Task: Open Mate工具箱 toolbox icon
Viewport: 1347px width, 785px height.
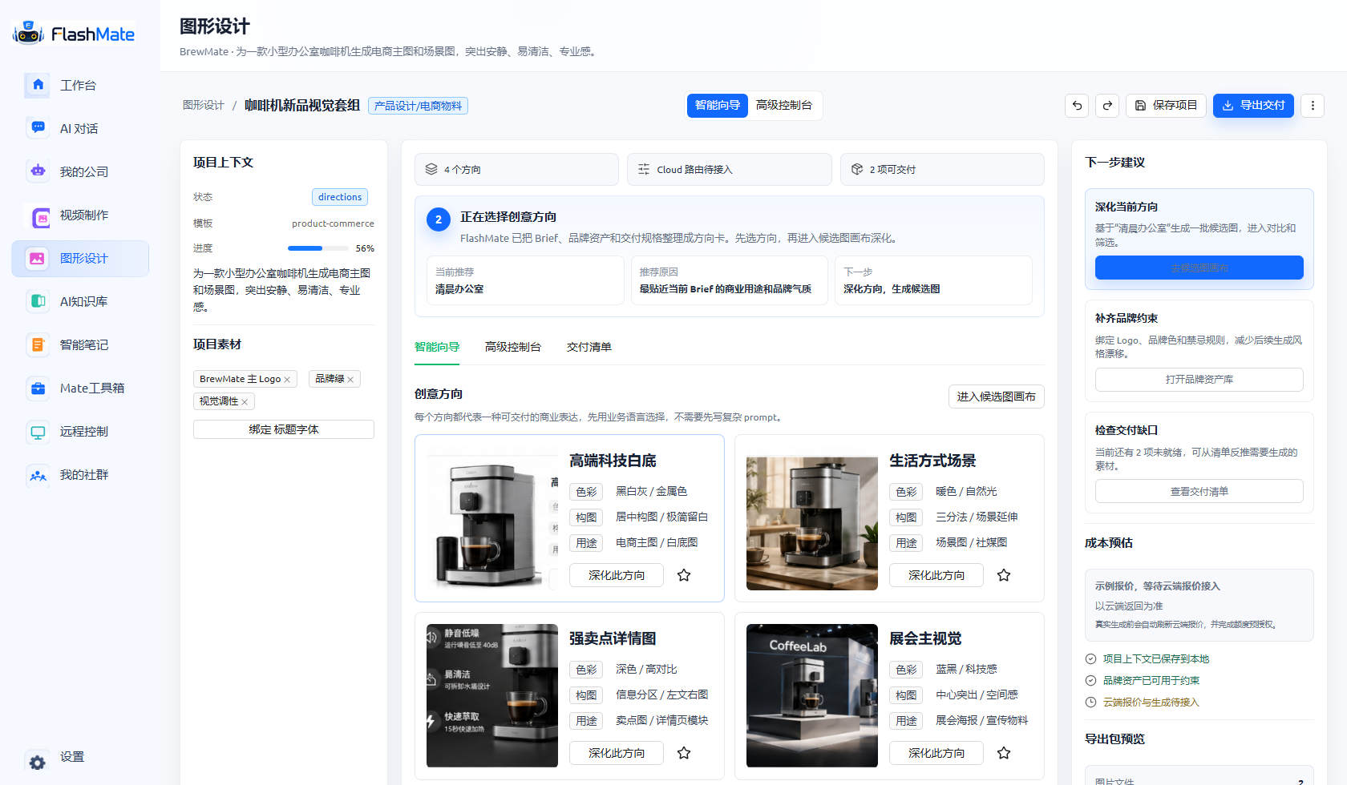Action: (38, 388)
